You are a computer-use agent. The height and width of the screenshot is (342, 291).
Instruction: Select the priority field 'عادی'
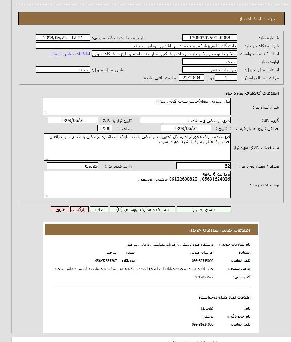point(209,62)
